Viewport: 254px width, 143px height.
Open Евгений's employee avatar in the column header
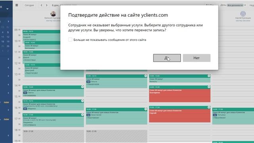tap(53, 14)
